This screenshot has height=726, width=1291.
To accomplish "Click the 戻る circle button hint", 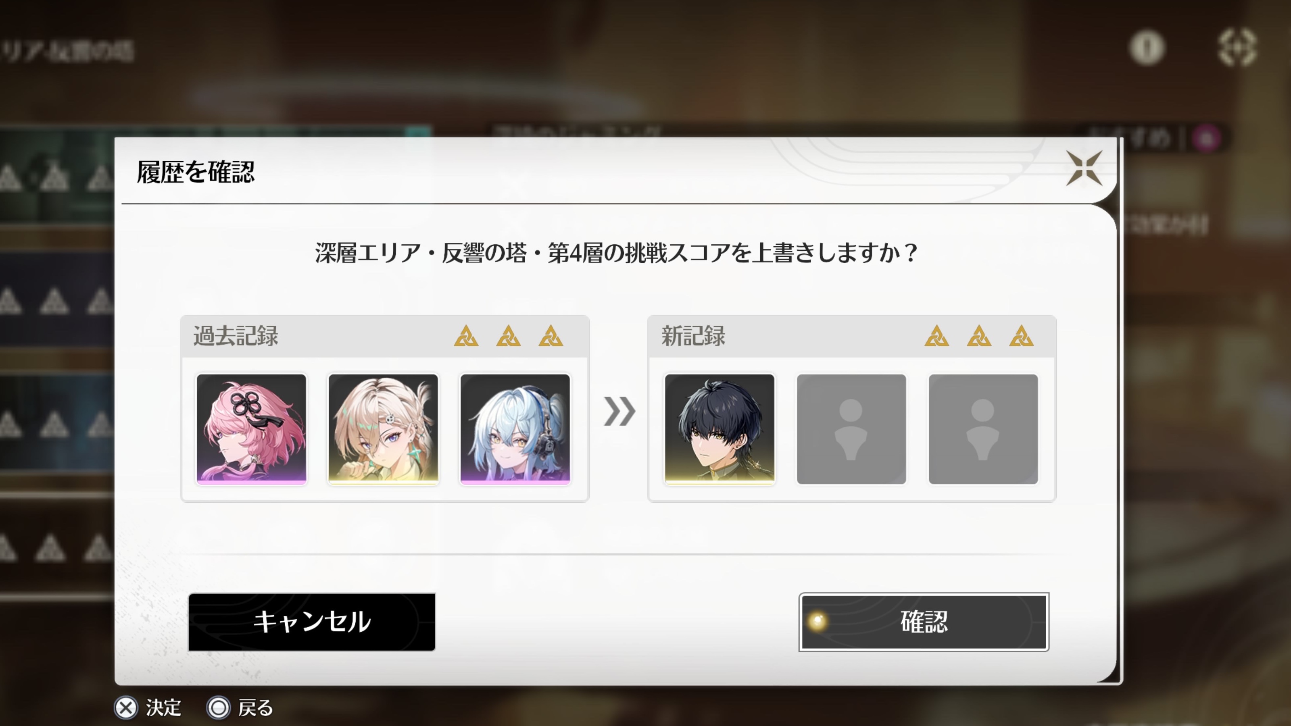I will tap(240, 708).
